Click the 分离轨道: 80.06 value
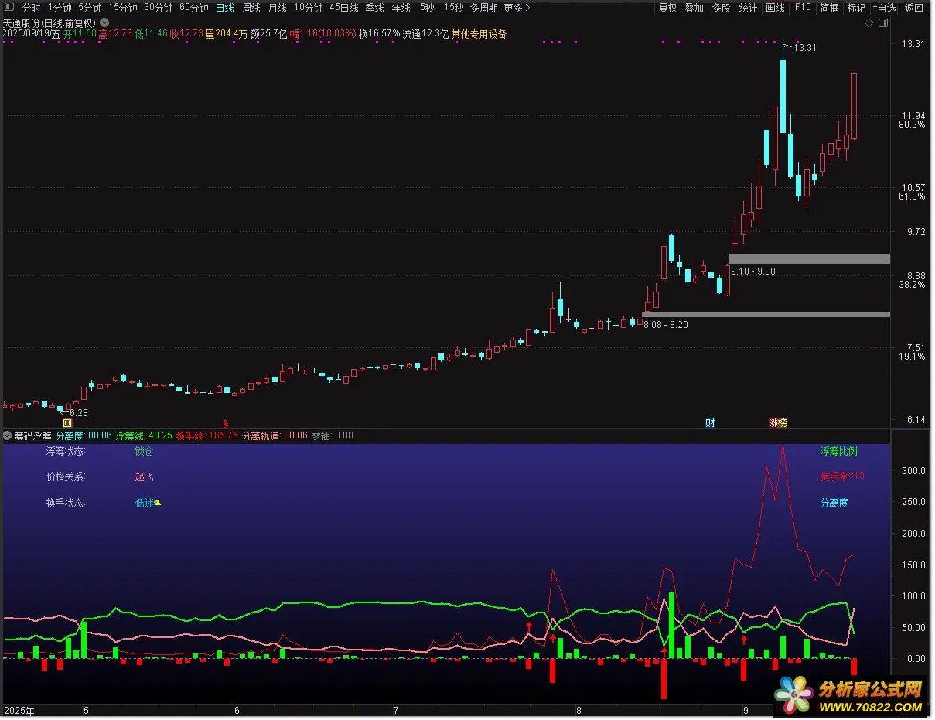935x720 pixels. (275, 435)
